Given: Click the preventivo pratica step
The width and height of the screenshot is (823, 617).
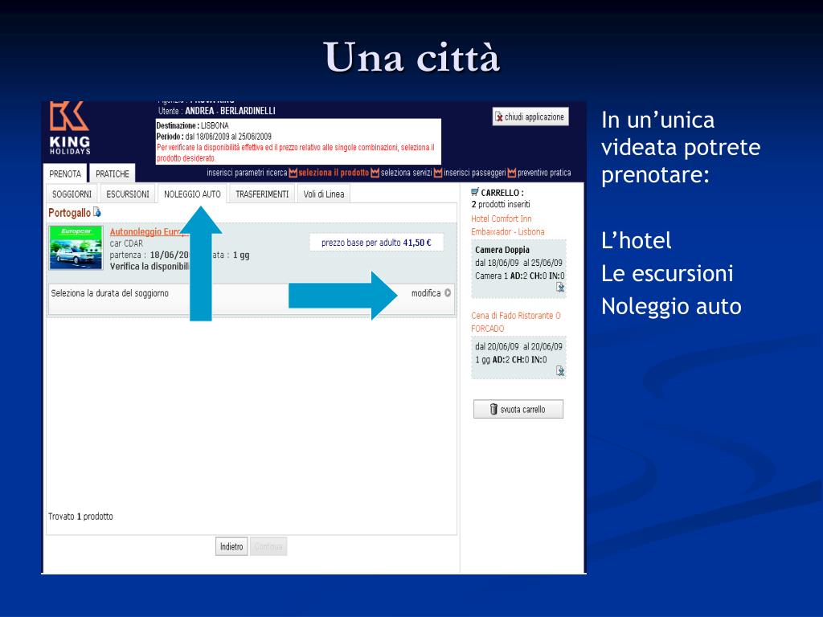Looking at the screenshot, I should (x=544, y=173).
